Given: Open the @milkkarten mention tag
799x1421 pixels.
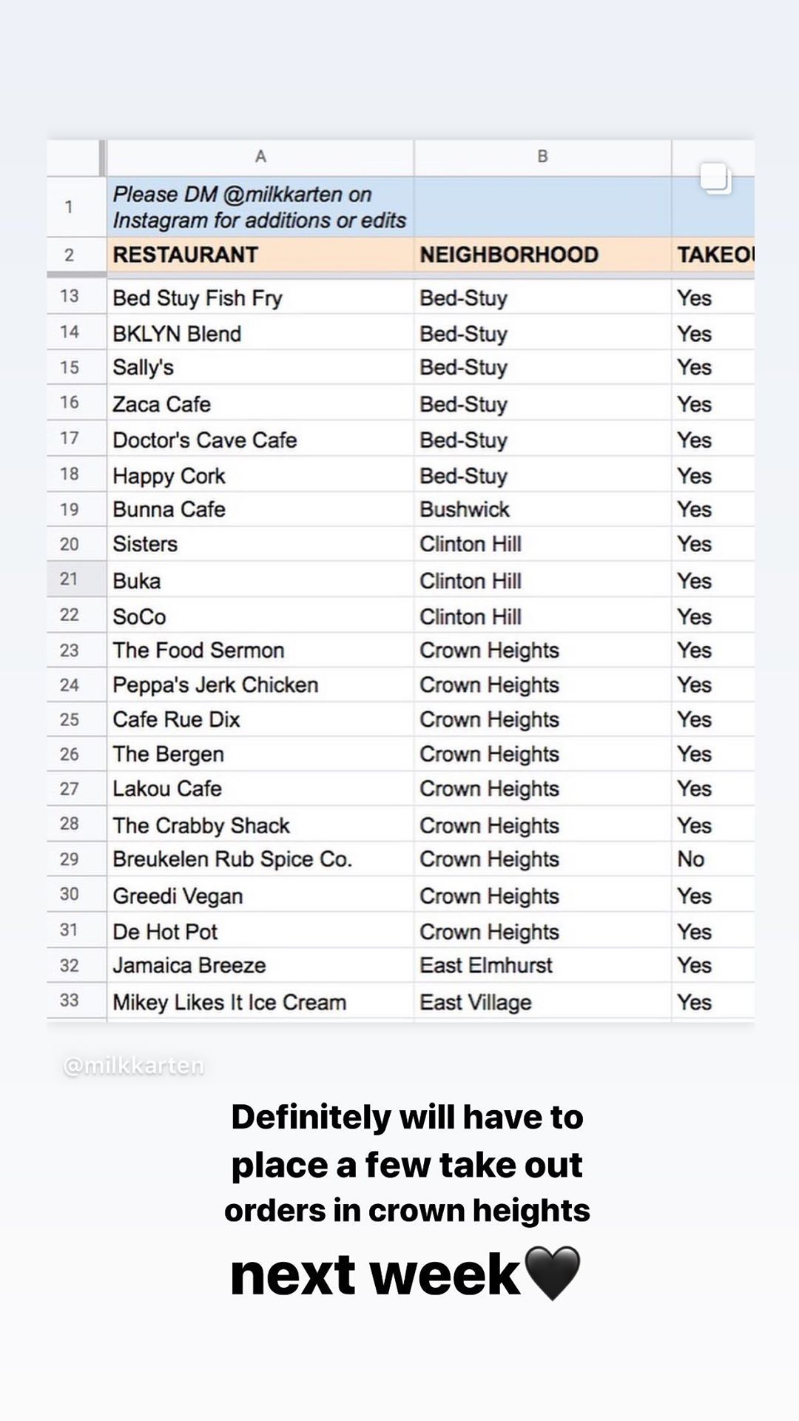Looking at the screenshot, I should [134, 1066].
